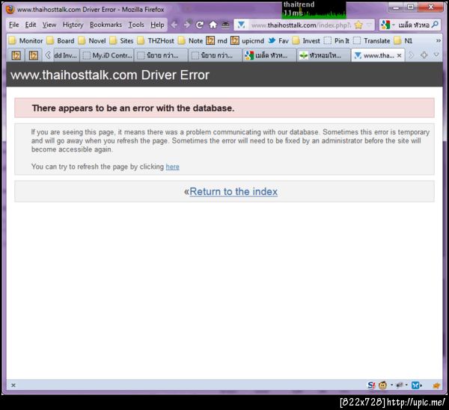Open the Bookmarks menu
The width and height of the screenshot is (449, 410).
click(x=106, y=25)
